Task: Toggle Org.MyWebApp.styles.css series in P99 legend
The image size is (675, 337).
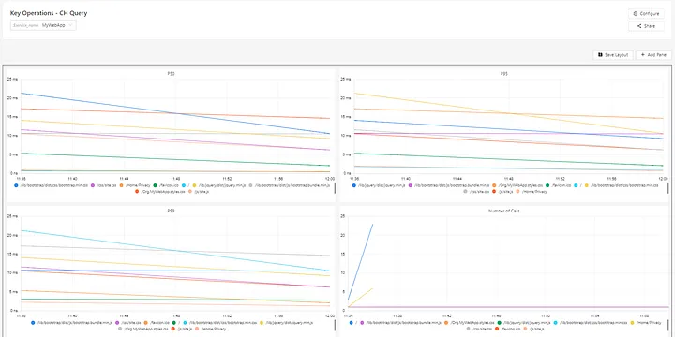Action: pyautogui.click(x=143, y=329)
